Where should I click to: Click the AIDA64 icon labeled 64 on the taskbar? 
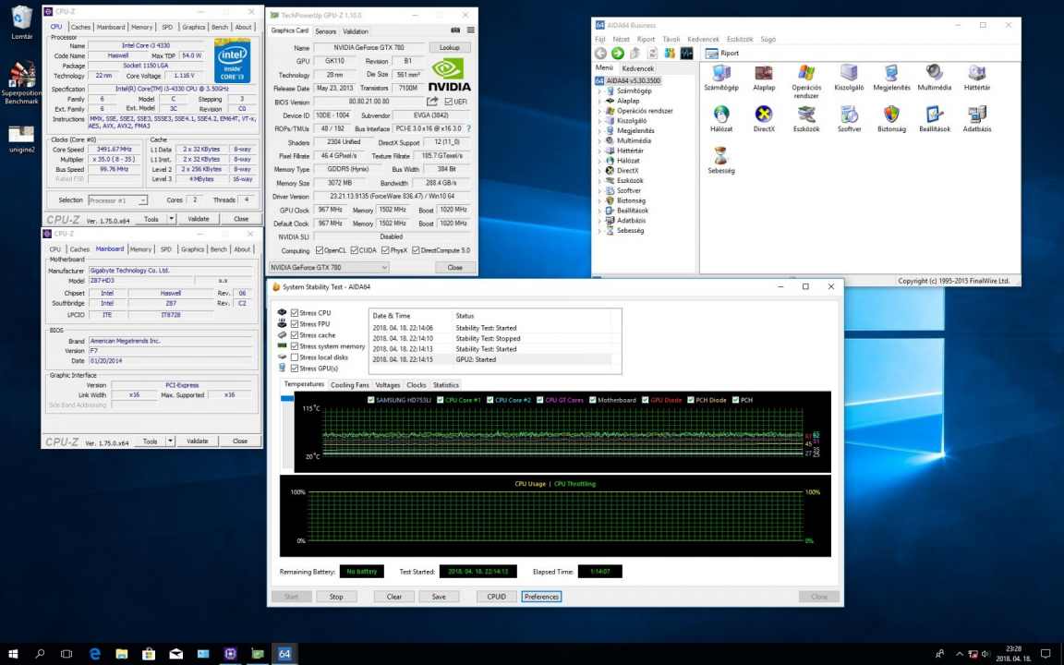pyautogui.click(x=284, y=654)
